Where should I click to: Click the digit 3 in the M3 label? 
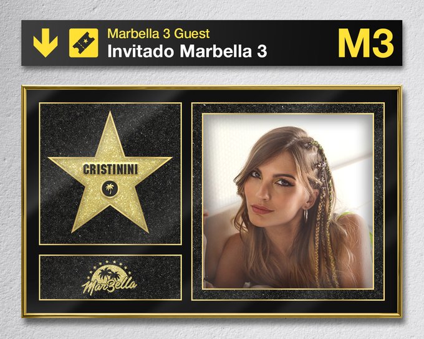click(x=381, y=43)
